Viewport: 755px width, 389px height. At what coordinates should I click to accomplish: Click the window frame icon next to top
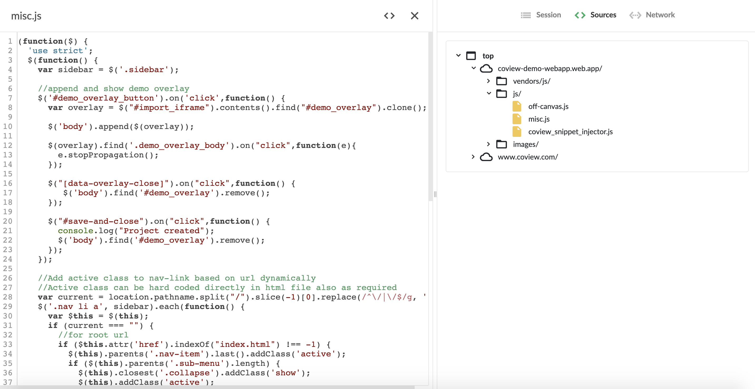point(471,55)
